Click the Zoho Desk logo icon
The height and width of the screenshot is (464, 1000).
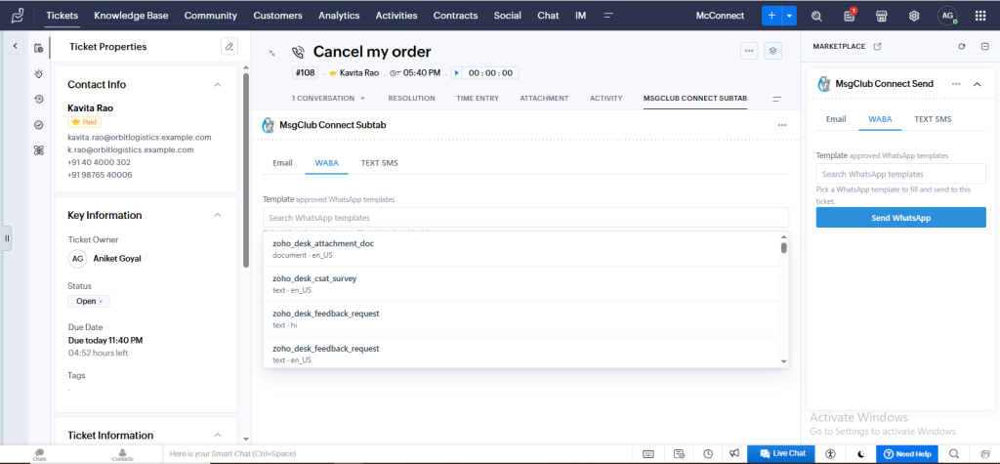tap(19, 16)
